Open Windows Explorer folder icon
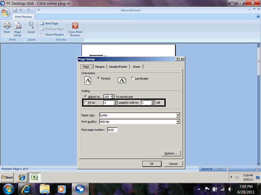The width and height of the screenshot is (261, 195). (44, 189)
